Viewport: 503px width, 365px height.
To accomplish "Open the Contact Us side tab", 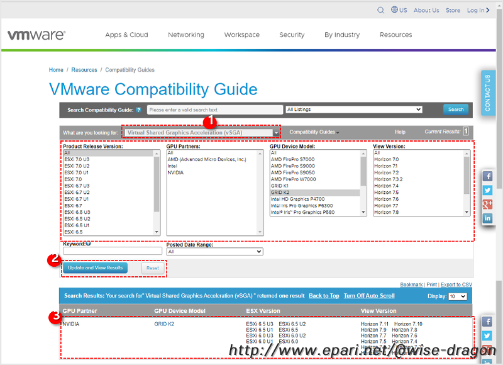I will coord(488,93).
